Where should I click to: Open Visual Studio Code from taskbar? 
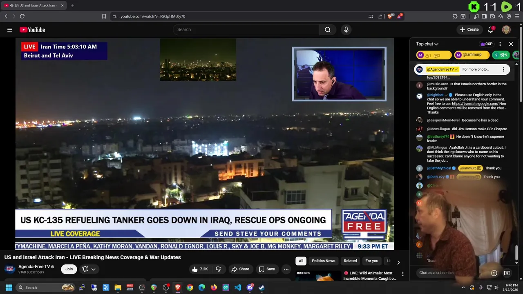238,287
